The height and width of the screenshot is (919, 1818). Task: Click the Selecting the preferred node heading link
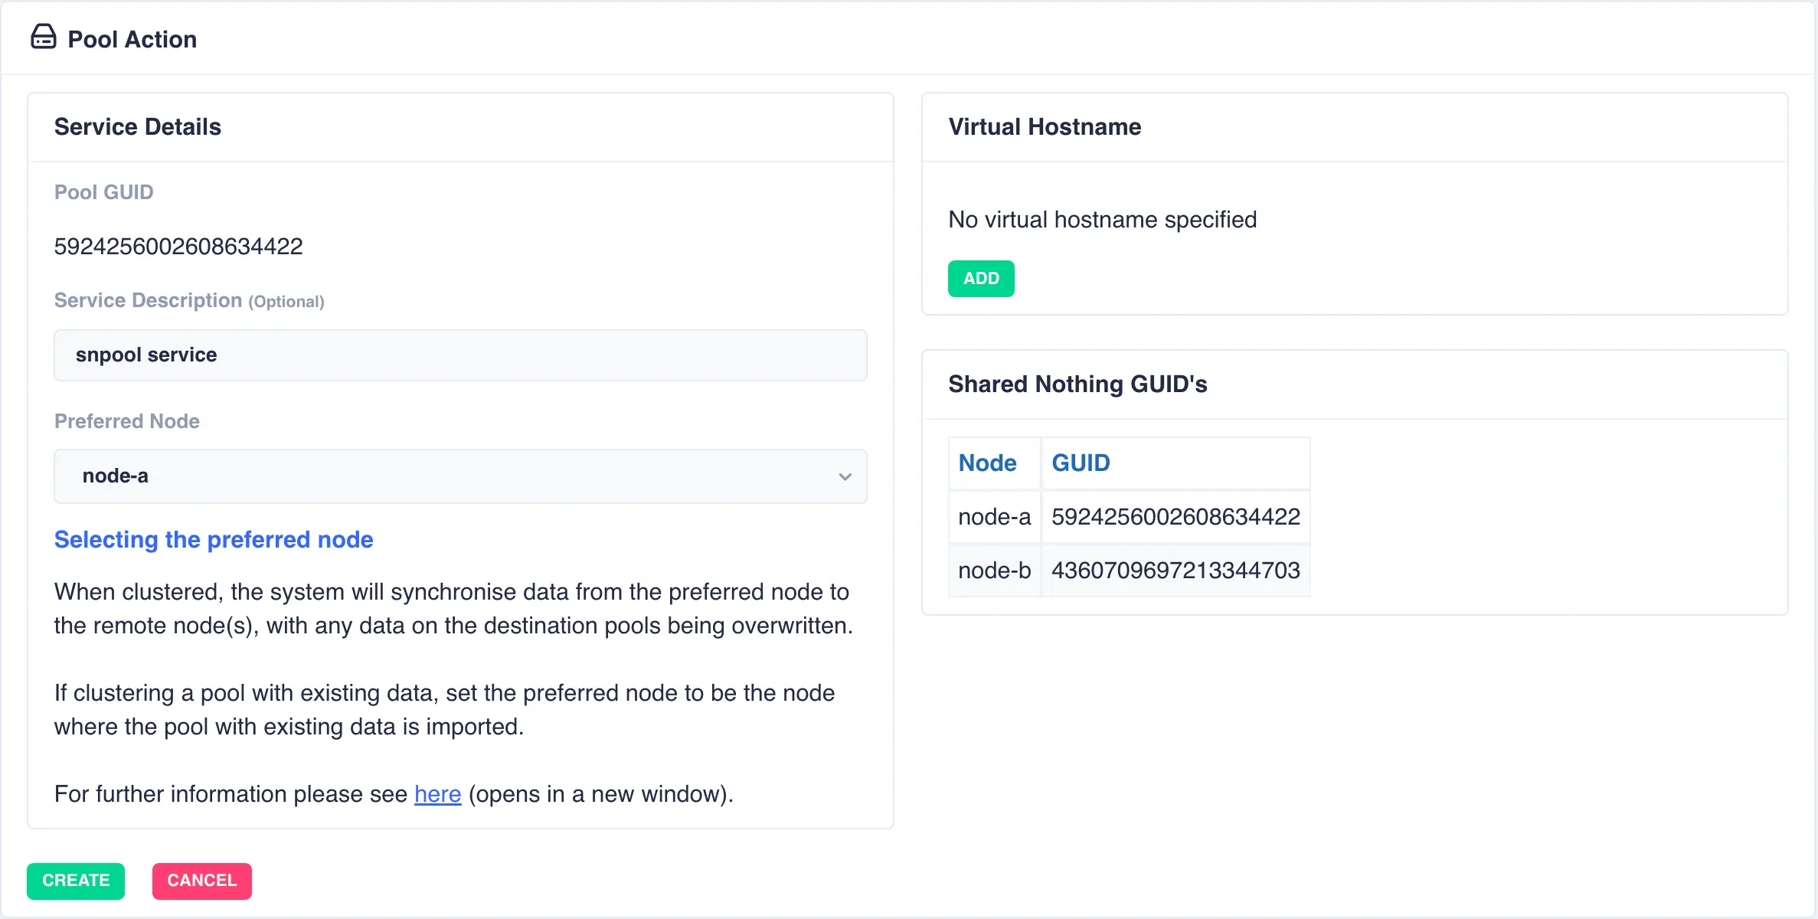214,540
